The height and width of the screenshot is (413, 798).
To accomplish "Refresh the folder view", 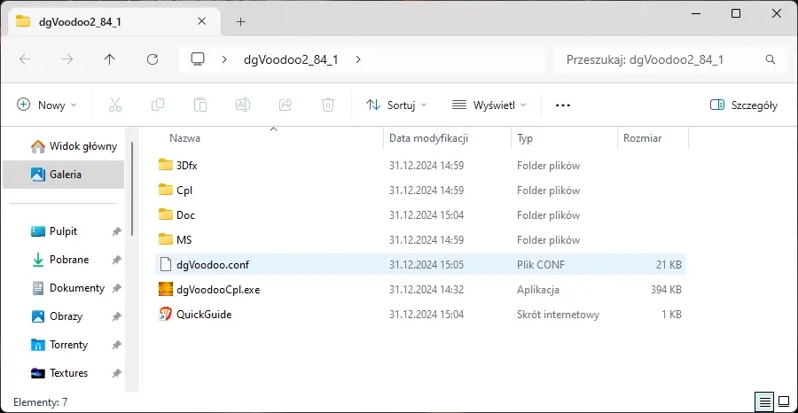I will pos(153,59).
